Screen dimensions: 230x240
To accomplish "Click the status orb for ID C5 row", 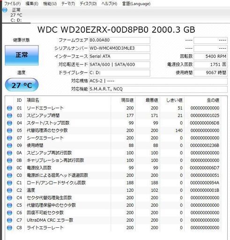I will pos(9,205).
